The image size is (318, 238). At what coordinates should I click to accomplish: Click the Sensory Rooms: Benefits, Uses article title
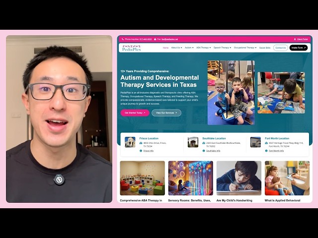(x=189, y=200)
